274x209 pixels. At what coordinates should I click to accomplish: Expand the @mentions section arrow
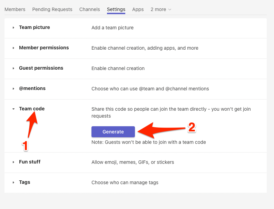[x=13, y=89]
